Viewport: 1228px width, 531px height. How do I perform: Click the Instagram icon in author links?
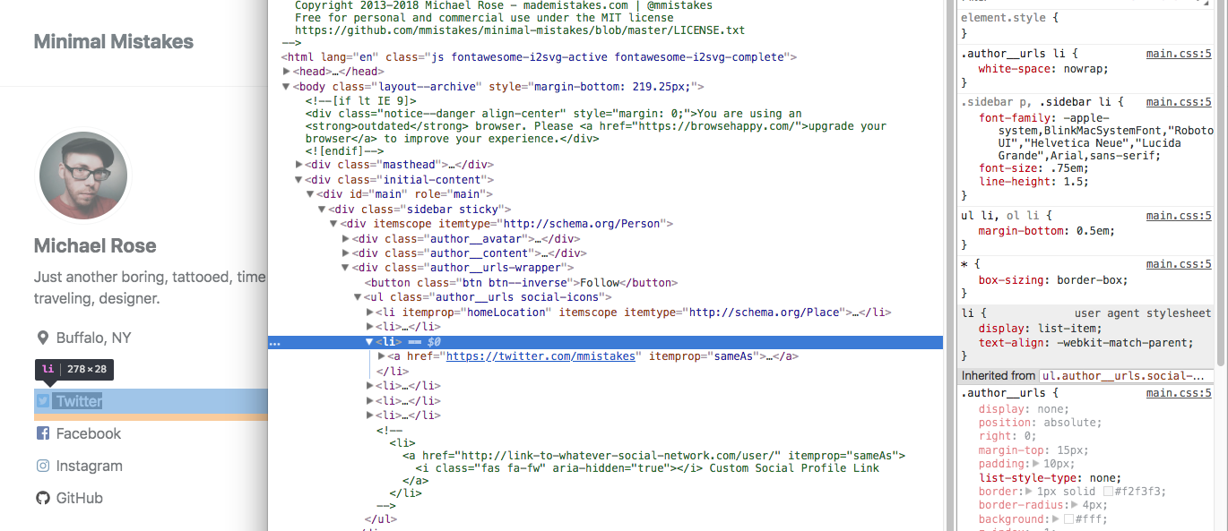tap(42, 466)
